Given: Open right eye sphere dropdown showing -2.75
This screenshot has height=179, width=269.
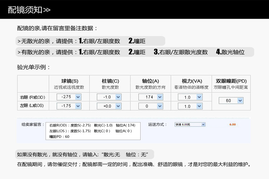Looking at the screenshot, I should tap(69, 97).
